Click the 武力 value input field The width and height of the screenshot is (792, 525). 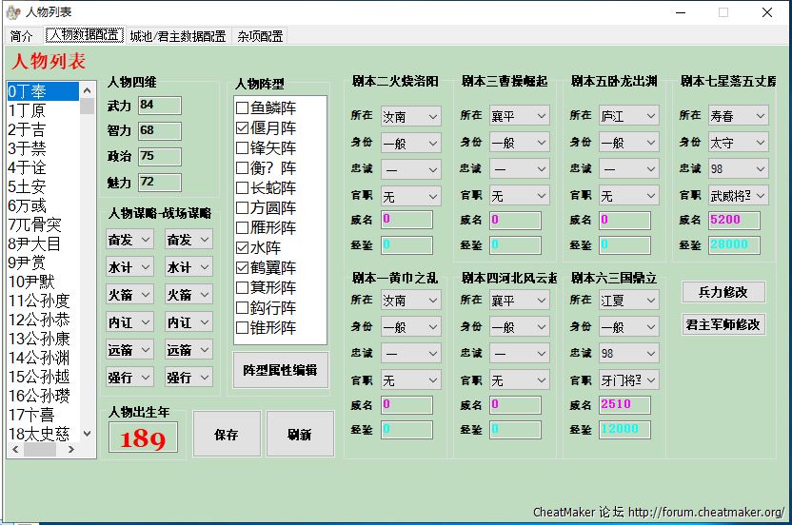coord(159,105)
